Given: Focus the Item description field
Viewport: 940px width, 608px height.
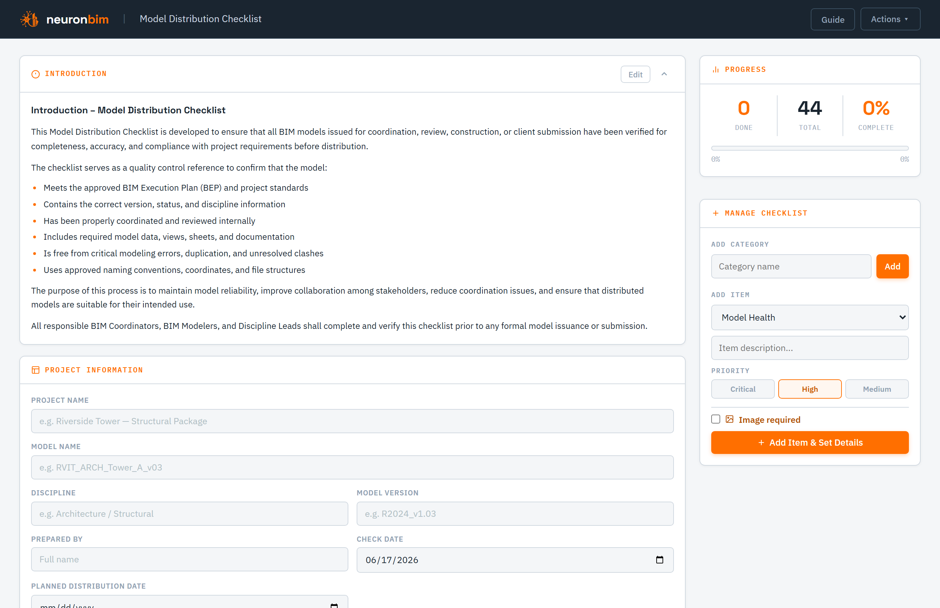Looking at the screenshot, I should [x=810, y=348].
